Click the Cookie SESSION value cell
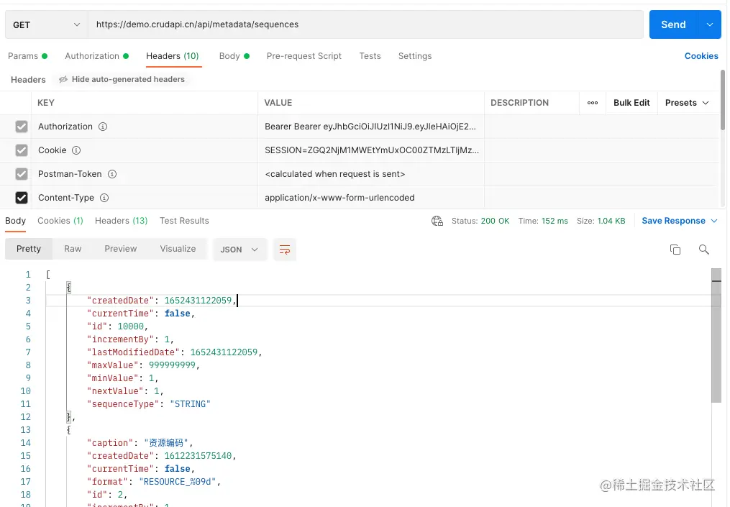Image resolution: width=730 pixels, height=507 pixels. click(370, 150)
